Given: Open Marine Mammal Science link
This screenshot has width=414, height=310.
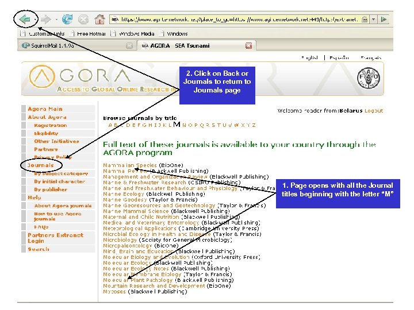Looking at the screenshot, I should 136,211.
